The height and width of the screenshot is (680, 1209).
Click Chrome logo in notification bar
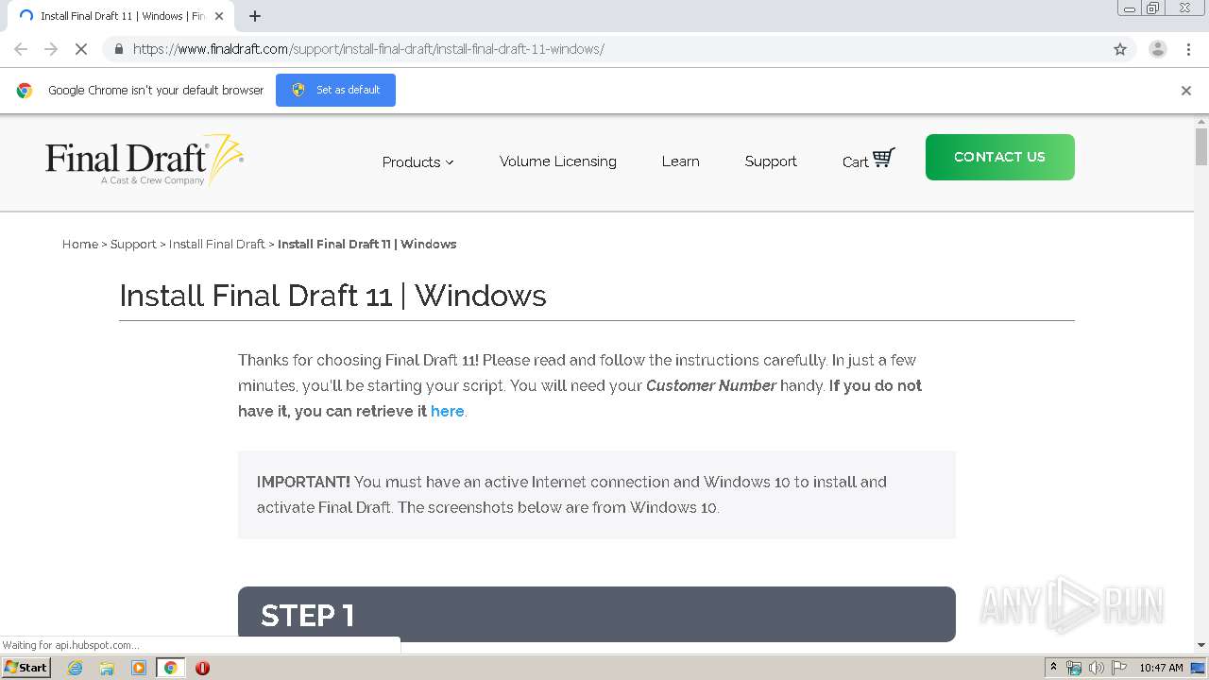(x=25, y=91)
